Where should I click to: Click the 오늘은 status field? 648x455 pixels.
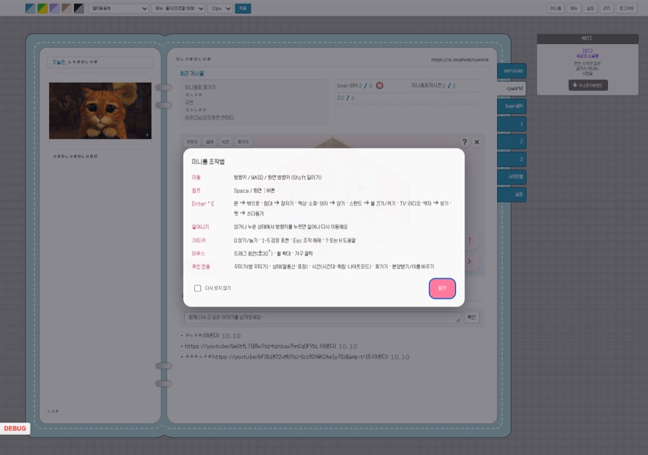100,62
